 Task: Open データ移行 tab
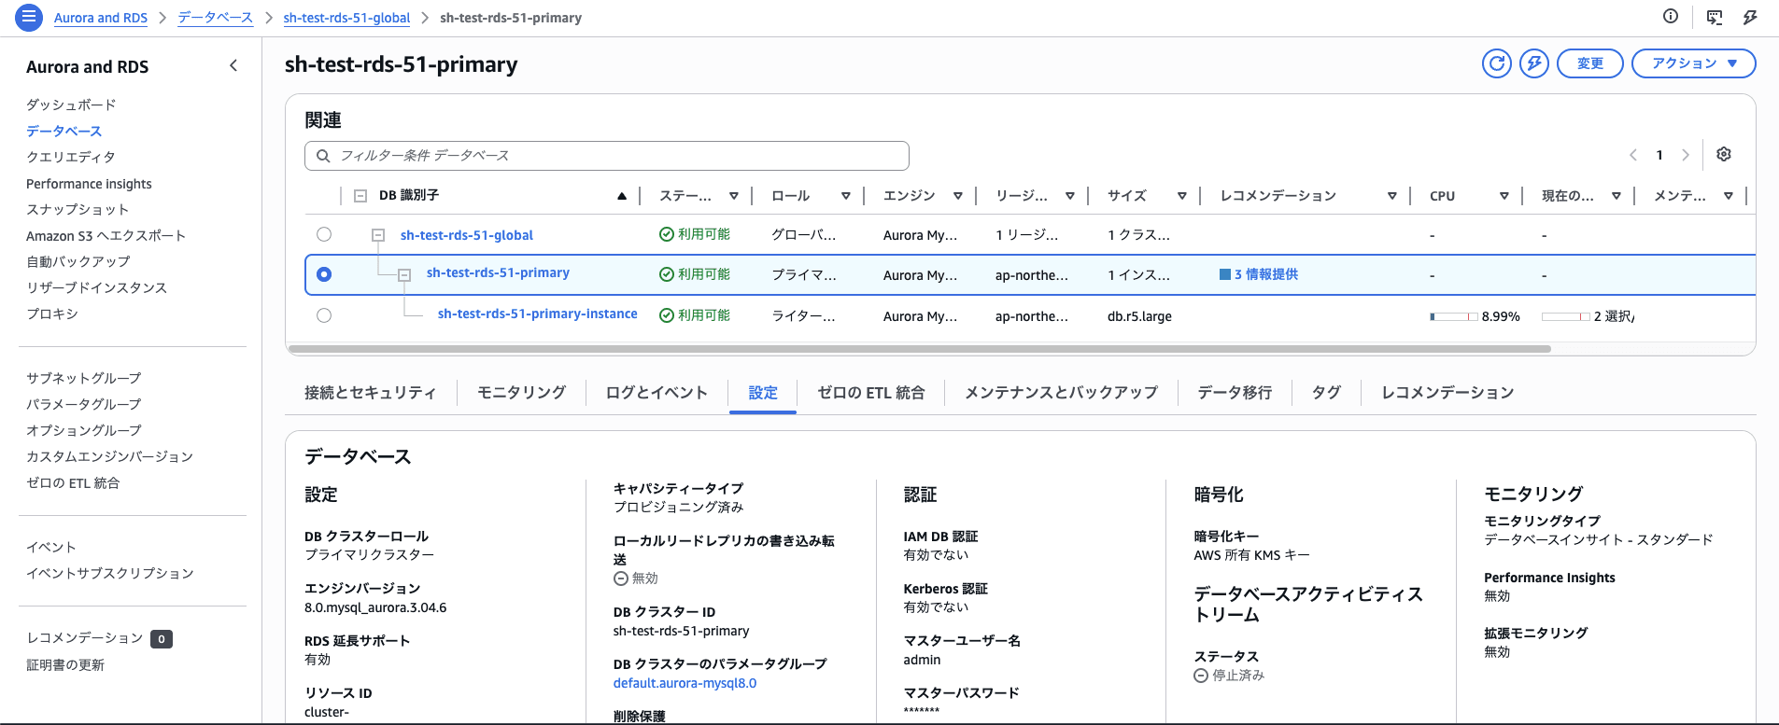pos(1235,393)
